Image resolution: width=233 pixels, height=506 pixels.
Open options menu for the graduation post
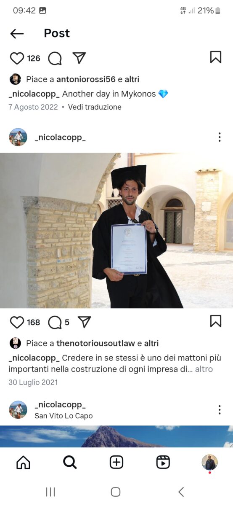[220, 137]
